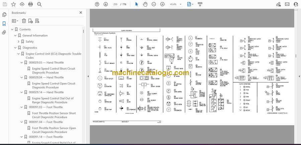Open the Contents bookmark
Image resolution: width=301 pixels, height=145 pixels.
click(25, 29)
